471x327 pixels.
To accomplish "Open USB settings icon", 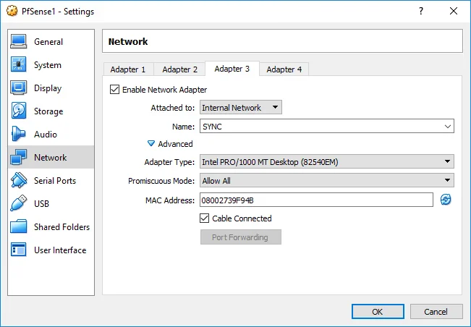I will pos(19,204).
